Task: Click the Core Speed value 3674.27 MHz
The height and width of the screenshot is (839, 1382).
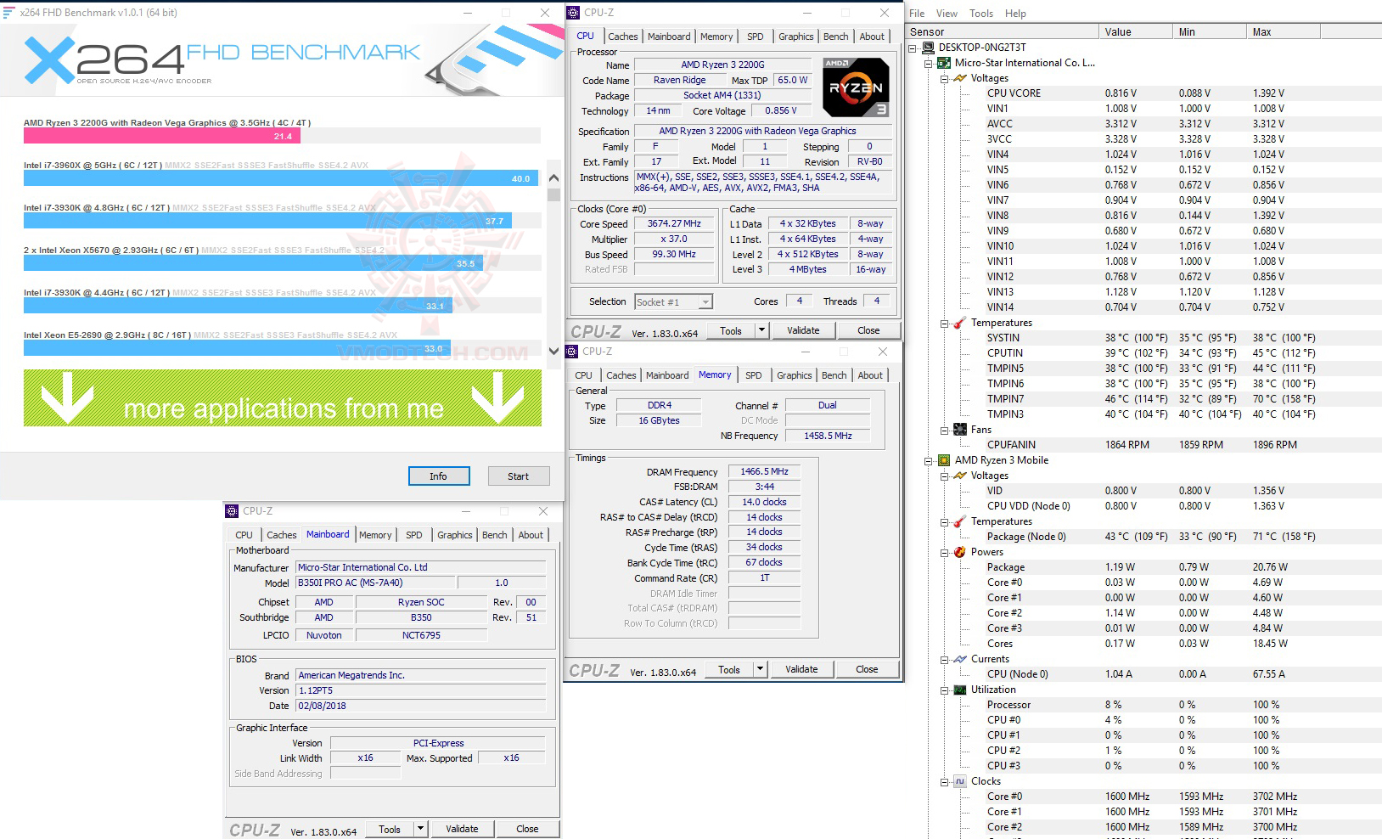Action: [x=675, y=224]
